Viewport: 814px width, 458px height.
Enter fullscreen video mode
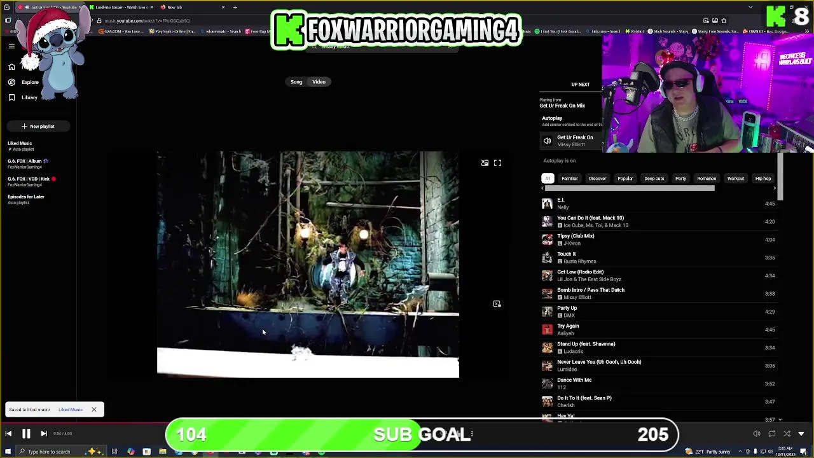click(497, 163)
